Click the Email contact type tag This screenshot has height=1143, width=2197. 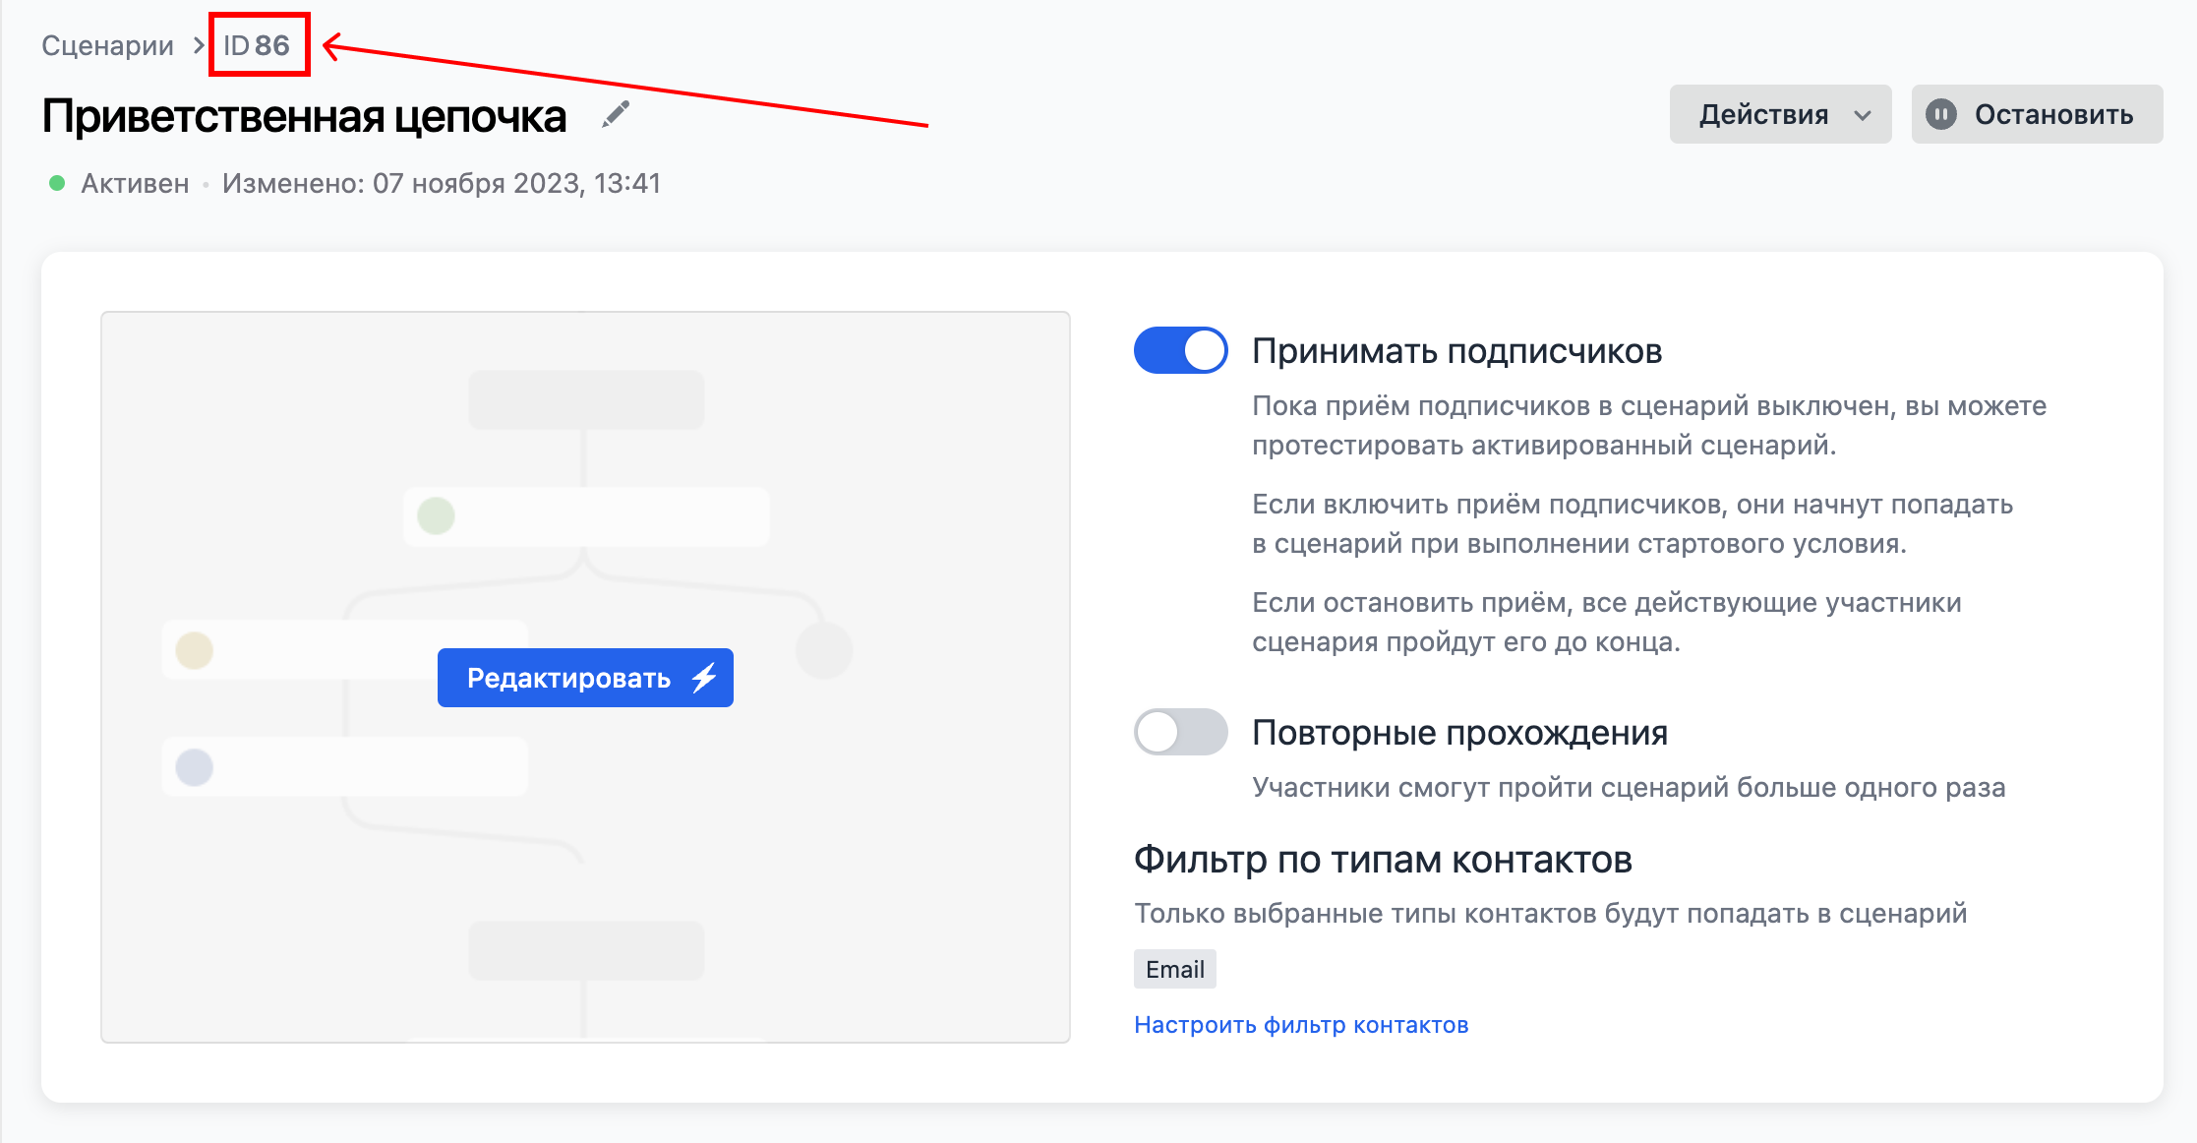click(1174, 968)
